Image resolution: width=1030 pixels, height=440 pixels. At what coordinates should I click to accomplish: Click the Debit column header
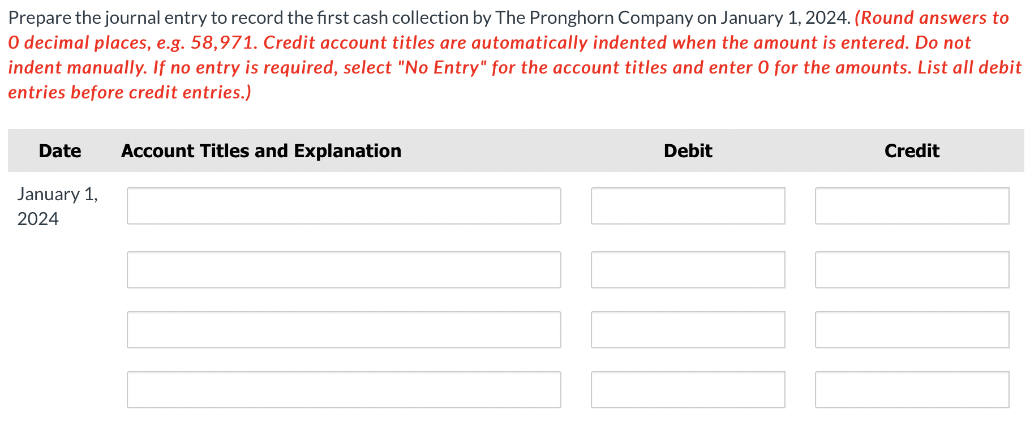[x=688, y=150]
